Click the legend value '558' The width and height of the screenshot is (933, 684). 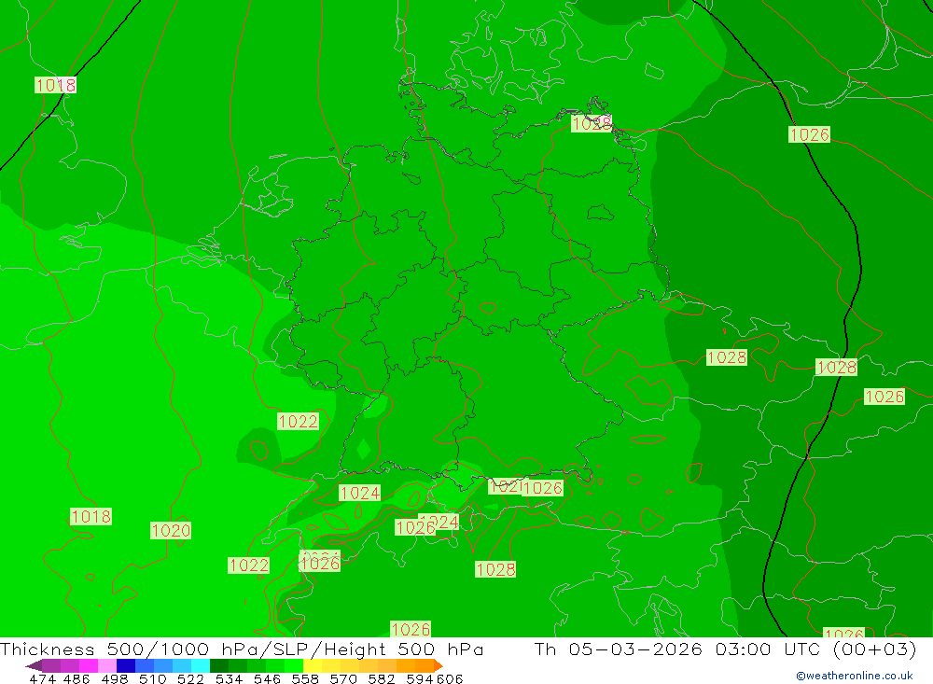click(305, 678)
